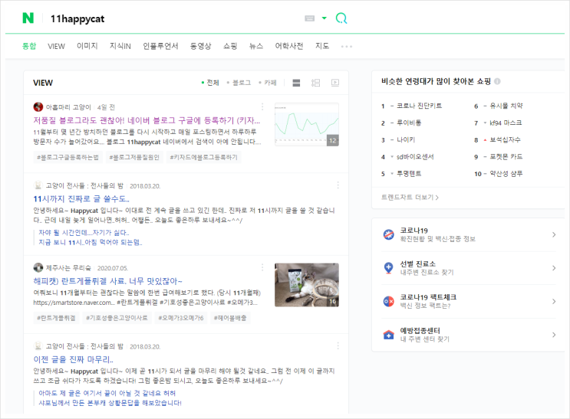Click the #키자드에블로그등록하기 tag
The width and height of the screenshot is (570, 419).
point(203,157)
